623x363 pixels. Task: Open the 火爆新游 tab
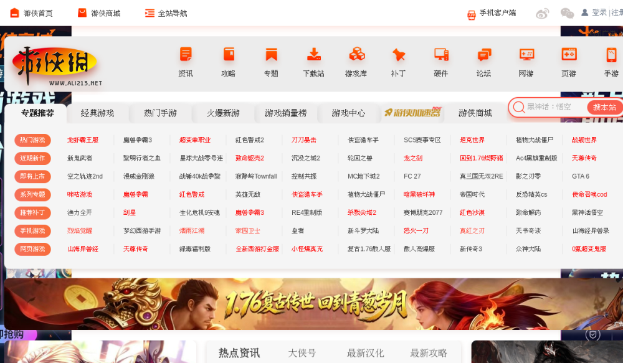point(223,113)
